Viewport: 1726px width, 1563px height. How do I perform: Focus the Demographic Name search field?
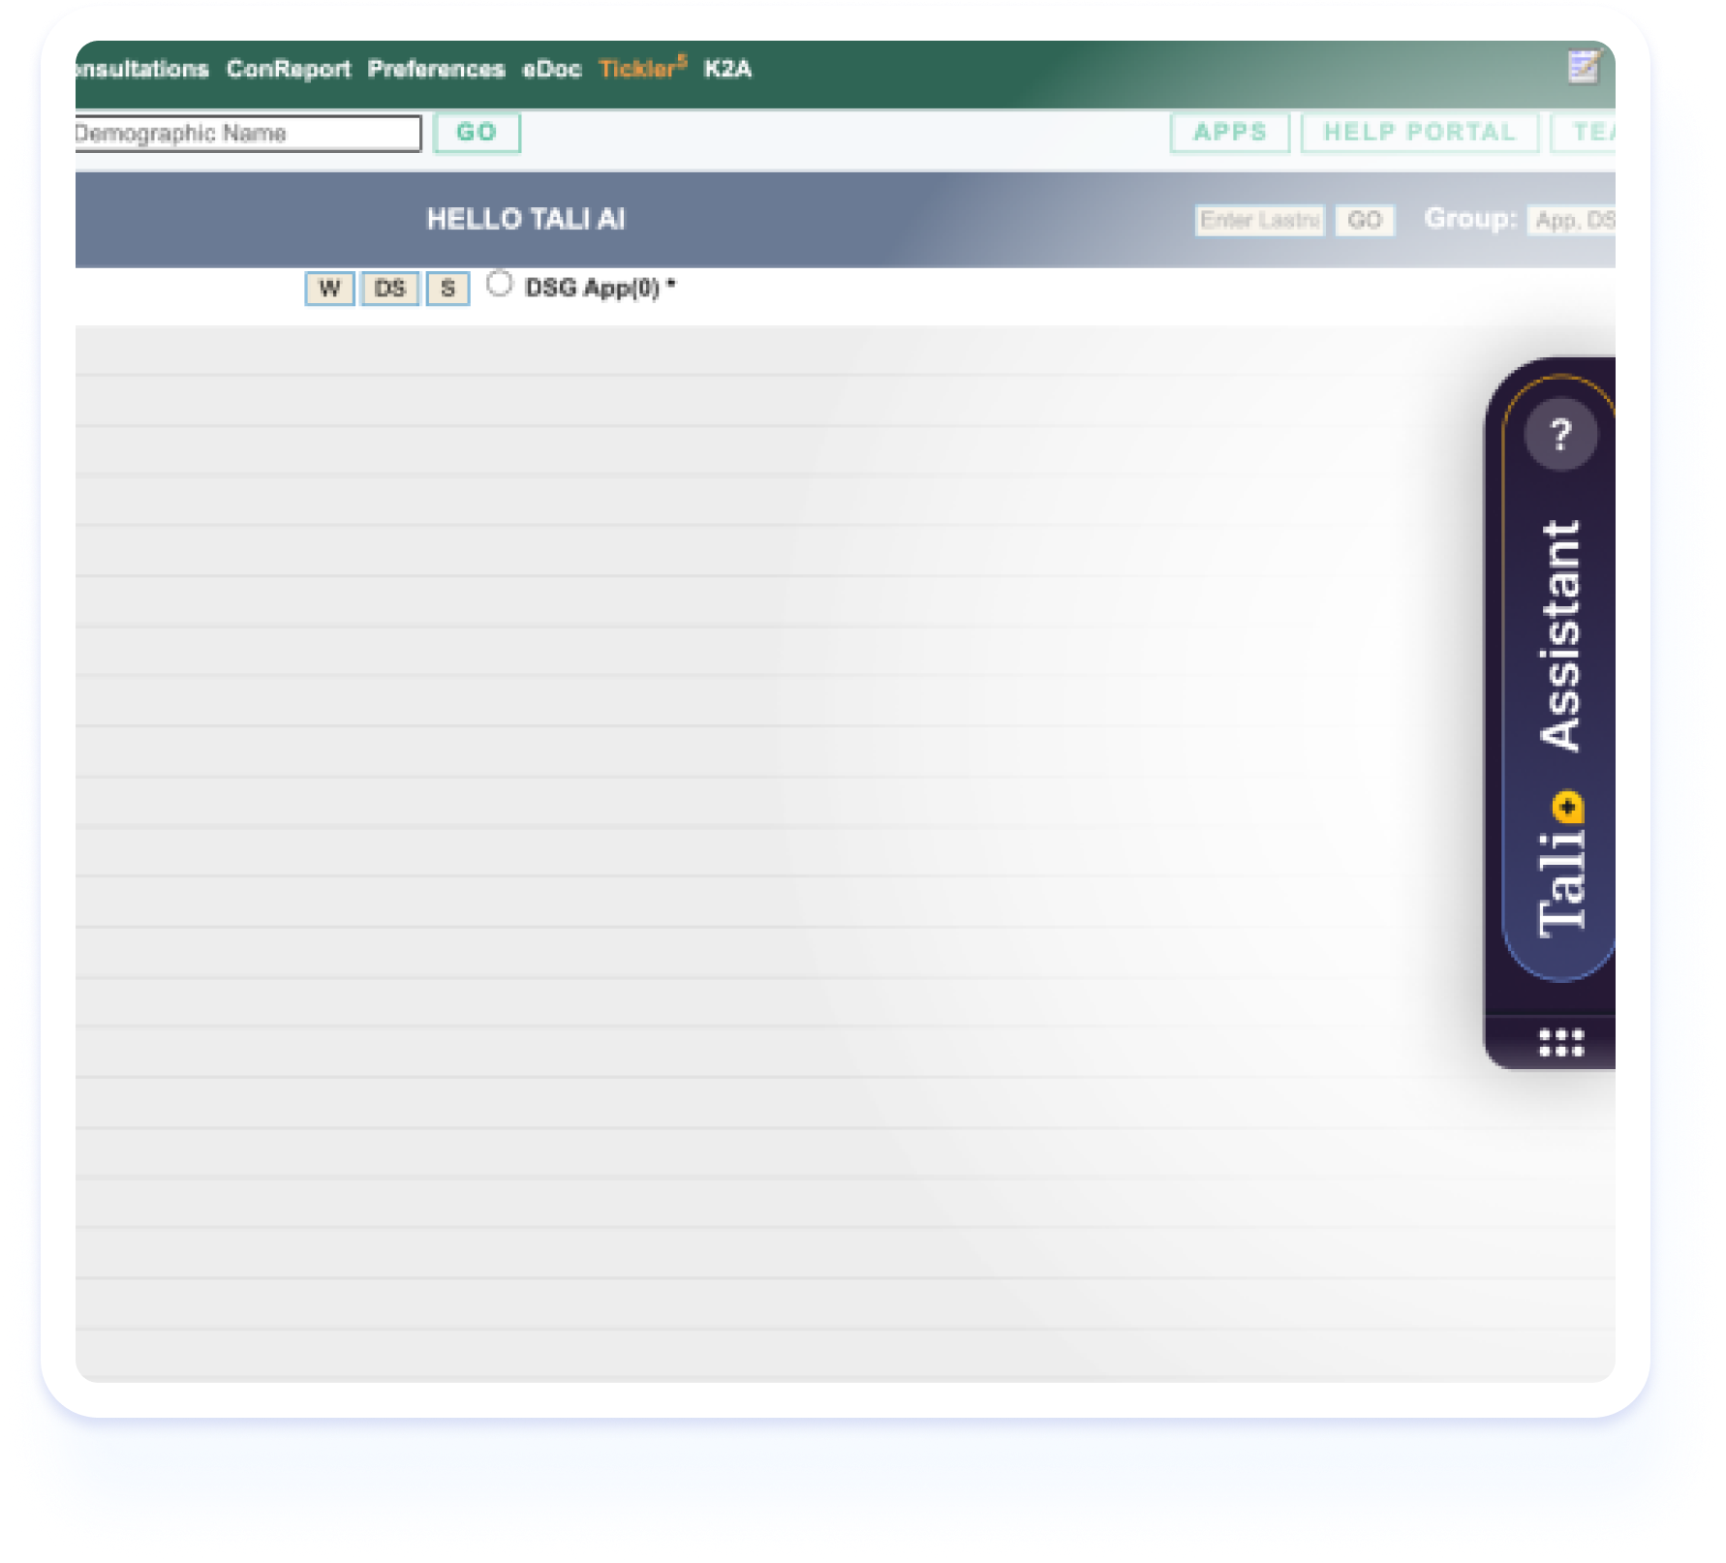[248, 133]
